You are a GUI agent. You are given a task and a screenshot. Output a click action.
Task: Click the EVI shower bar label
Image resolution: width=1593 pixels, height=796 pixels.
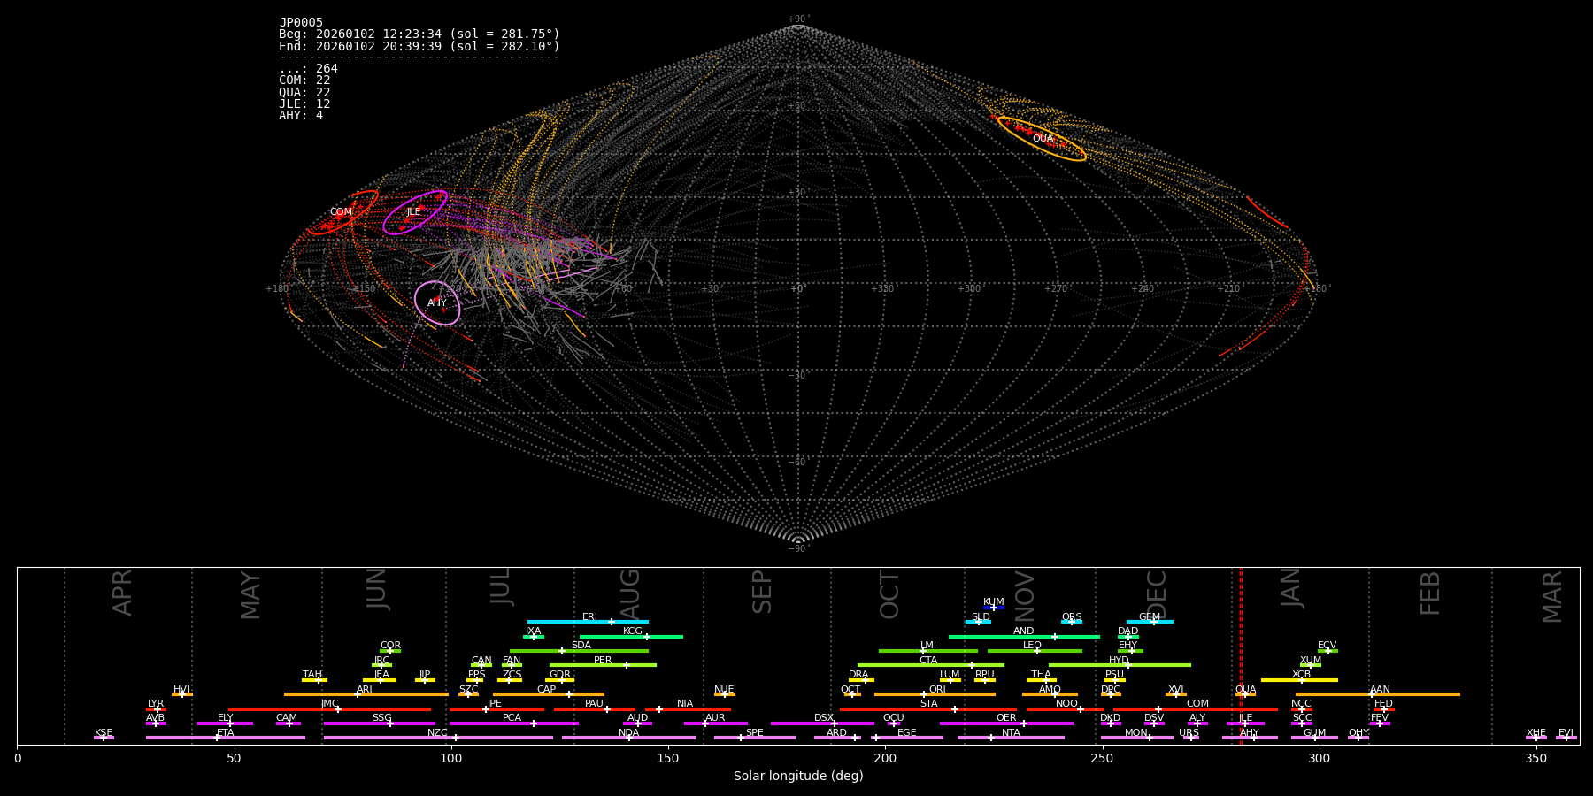coord(1566,733)
